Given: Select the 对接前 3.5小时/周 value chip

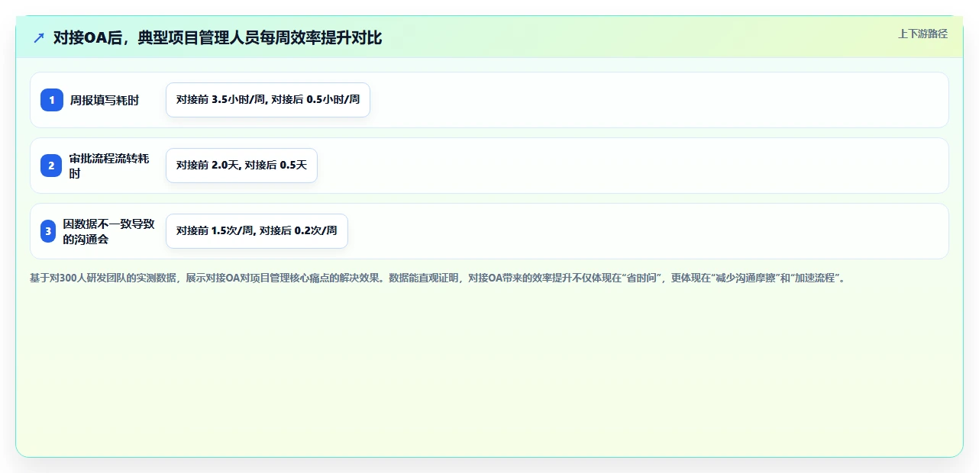Looking at the screenshot, I should [268, 100].
